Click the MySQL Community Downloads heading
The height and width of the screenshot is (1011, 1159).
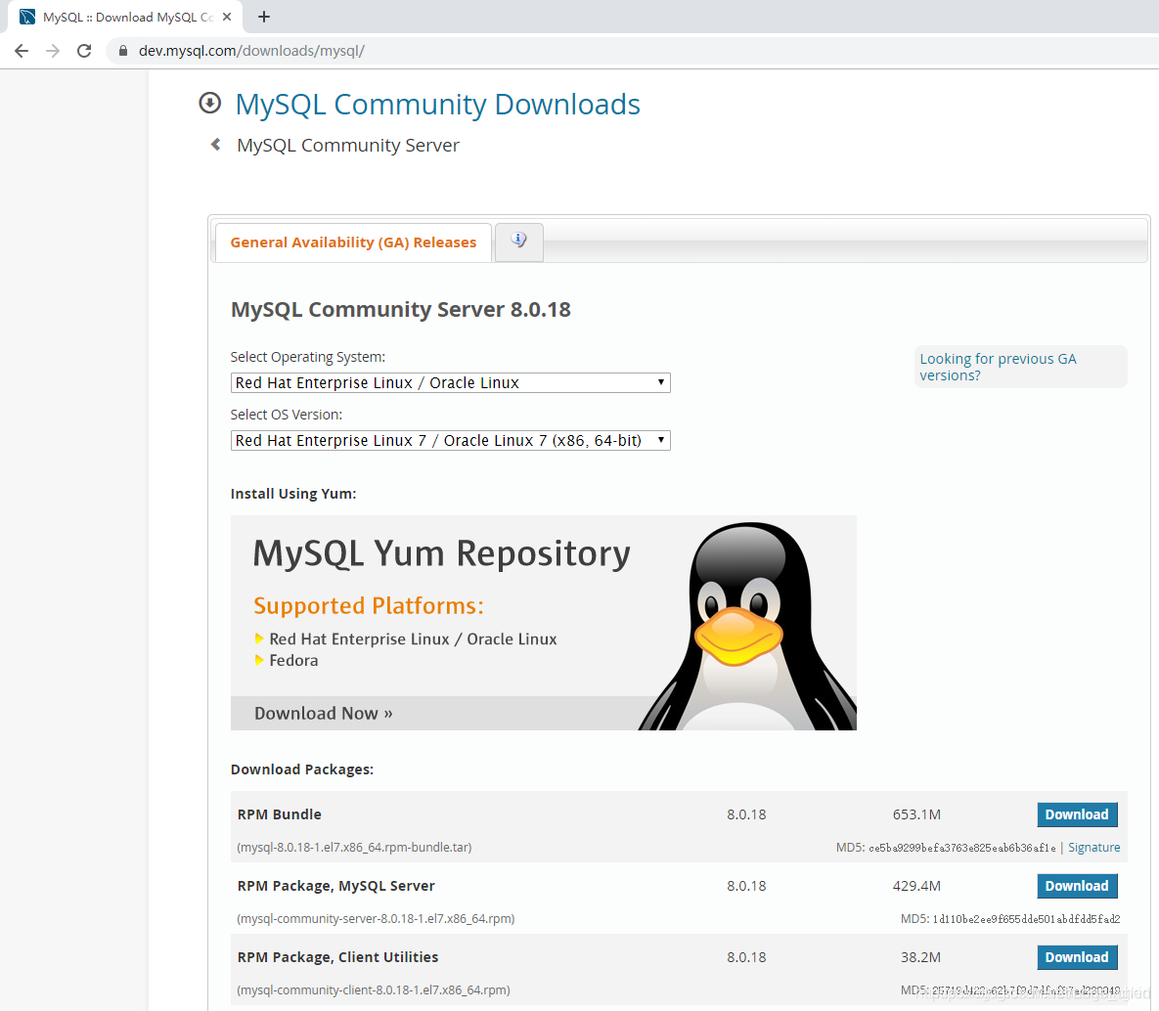tap(437, 105)
